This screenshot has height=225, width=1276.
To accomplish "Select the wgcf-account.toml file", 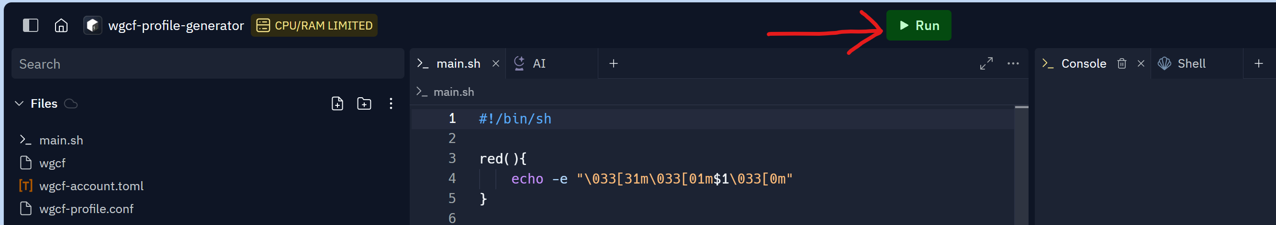I will tap(91, 186).
